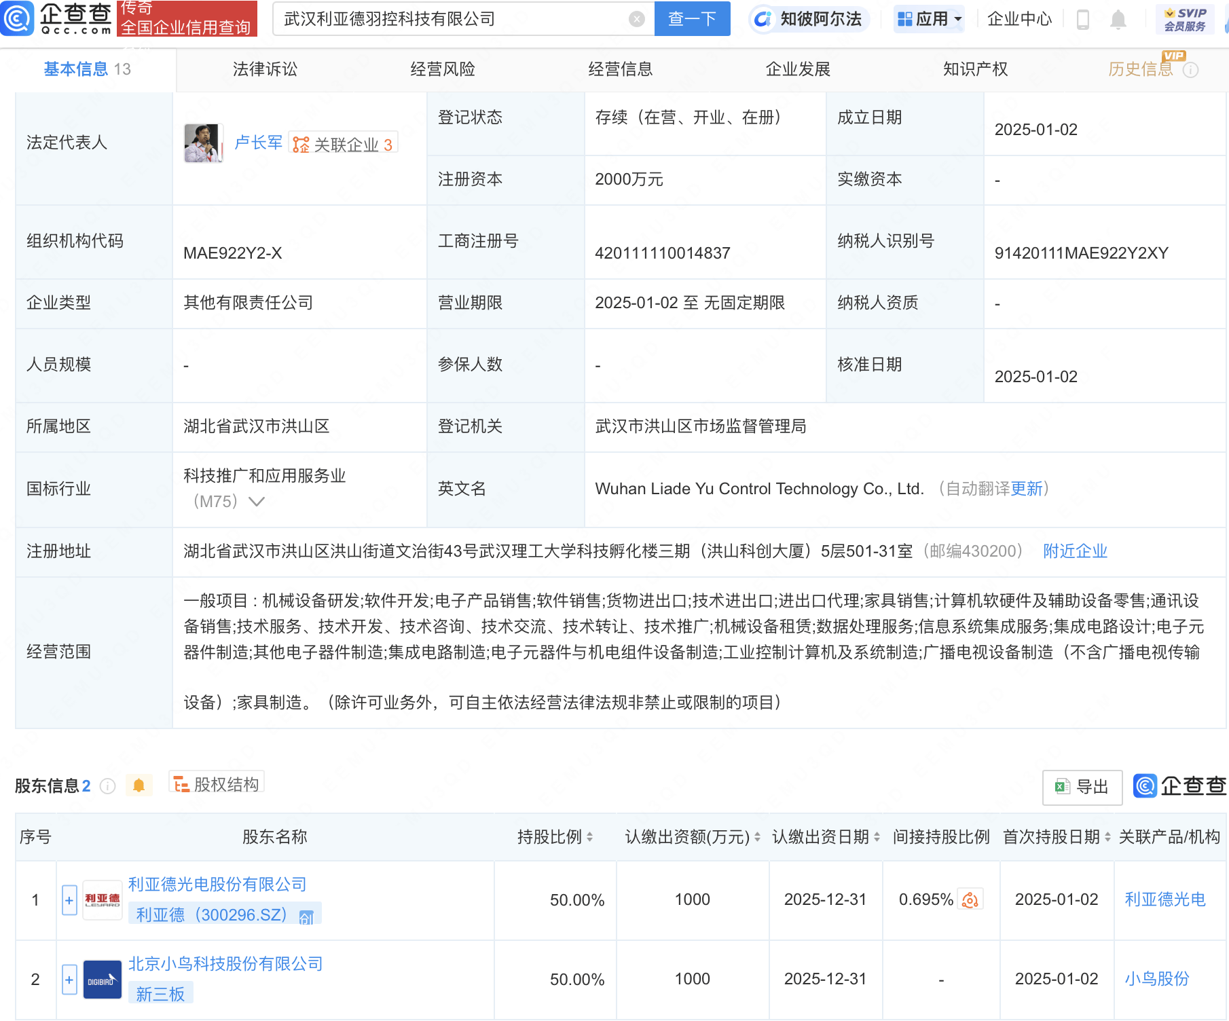Expand the 国标行业 M75 chevron

257,502
